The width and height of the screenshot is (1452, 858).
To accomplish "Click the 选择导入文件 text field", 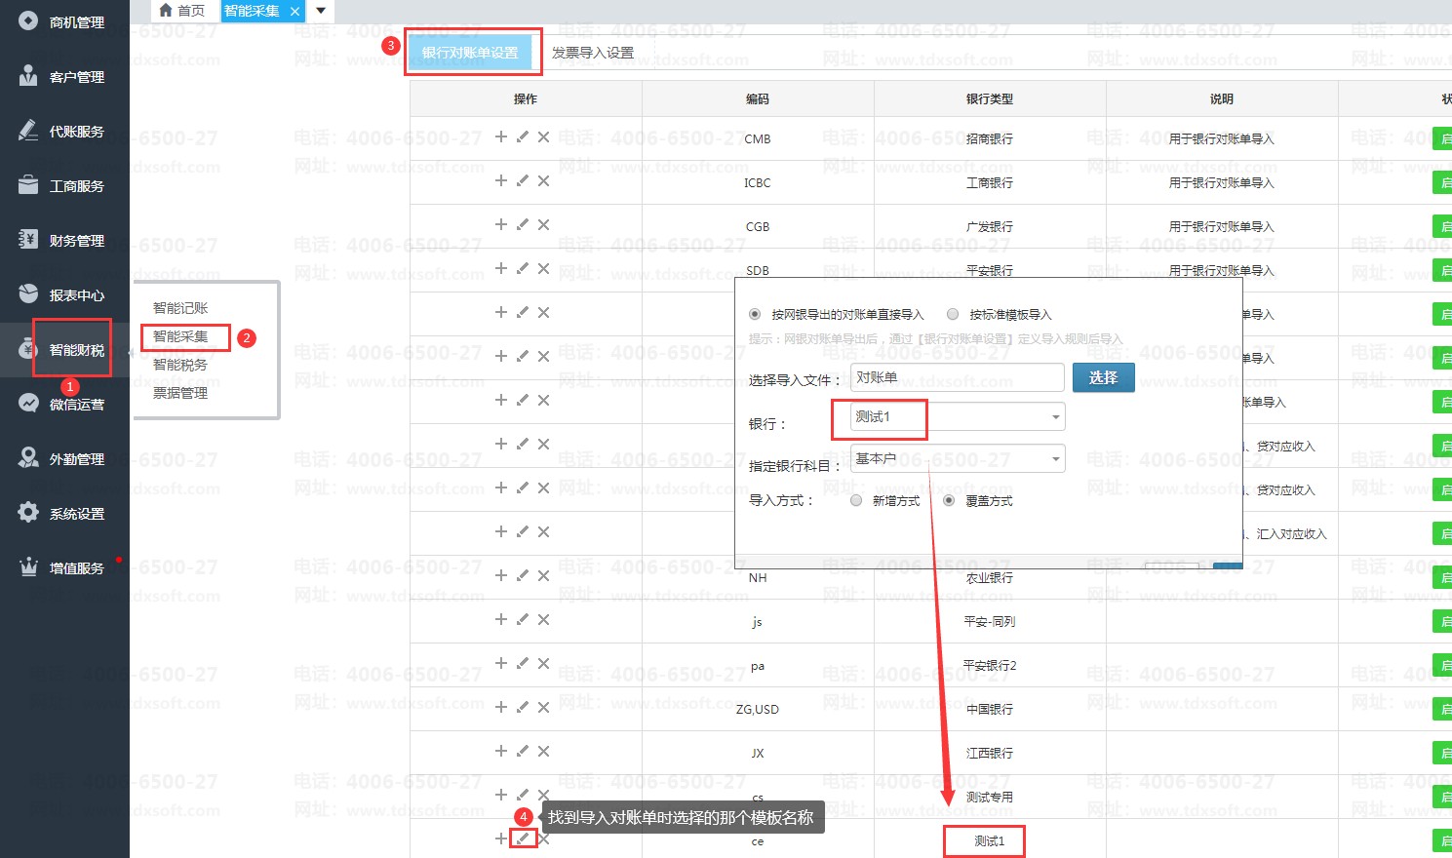I will (957, 377).
